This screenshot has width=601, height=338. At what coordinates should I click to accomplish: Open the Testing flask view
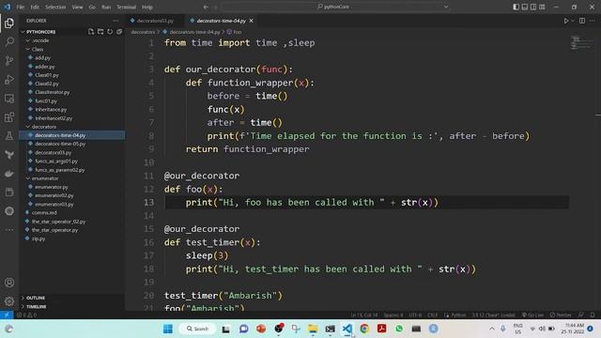[x=9, y=136]
